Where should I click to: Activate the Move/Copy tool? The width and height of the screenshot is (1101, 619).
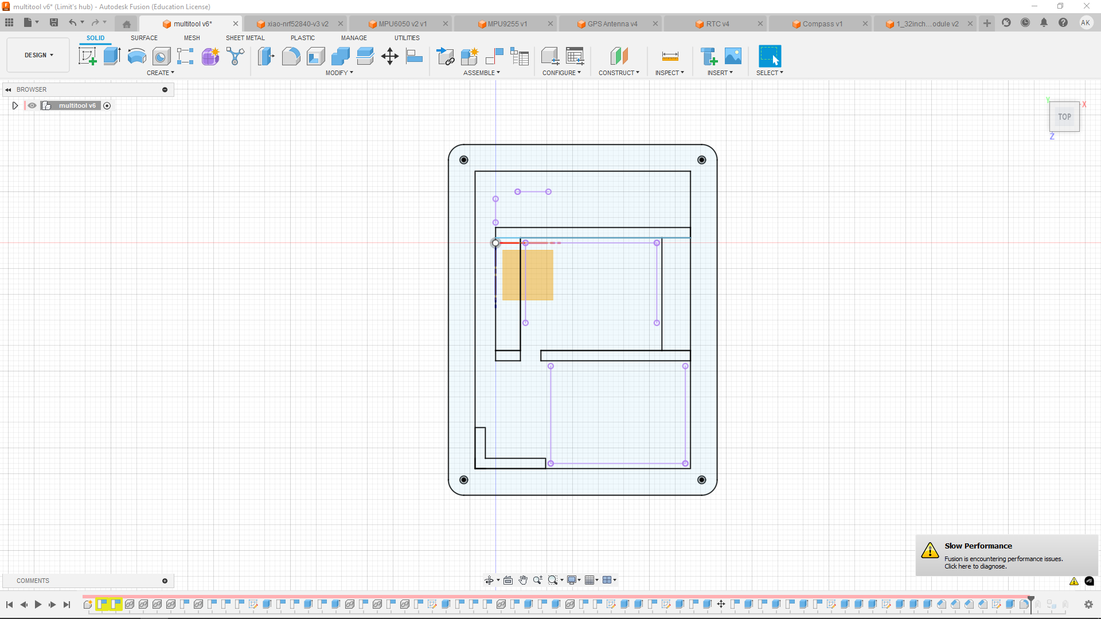point(390,56)
